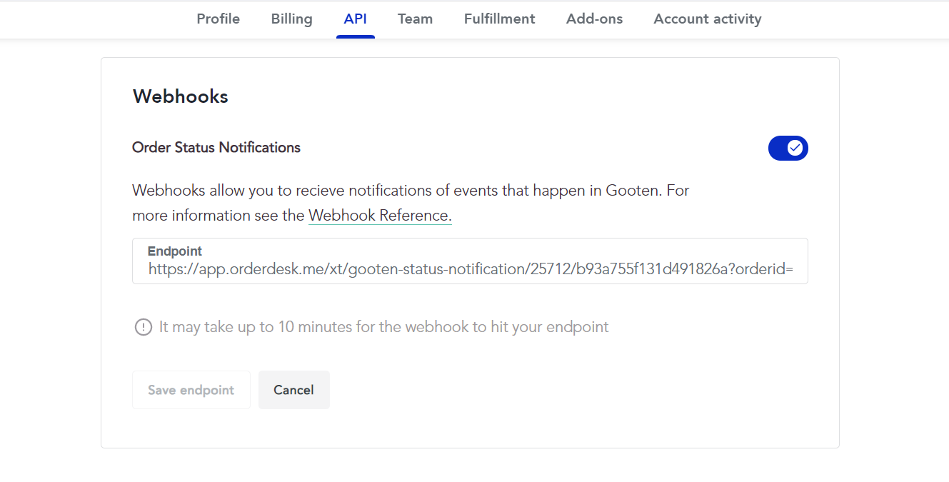Screen dimensions: 949x482
Task: Disable the Order Status Notifications toggle
Action: pos(788,148)
